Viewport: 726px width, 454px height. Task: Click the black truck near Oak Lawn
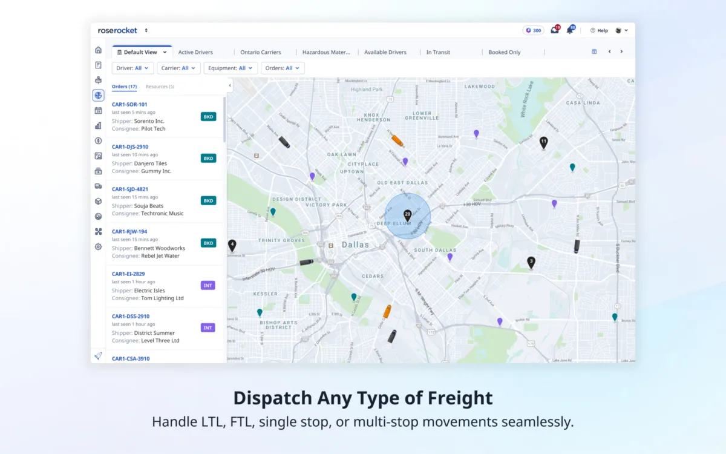coord(284,142)
